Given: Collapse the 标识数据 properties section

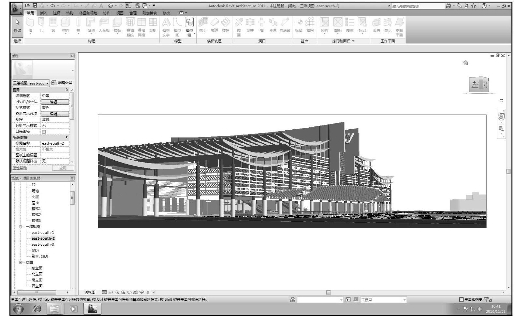Looking at the screenshot, I should 67,137.
